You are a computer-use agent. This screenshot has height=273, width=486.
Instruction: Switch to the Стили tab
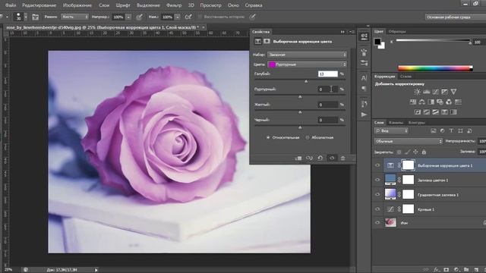tap(406, 76)
